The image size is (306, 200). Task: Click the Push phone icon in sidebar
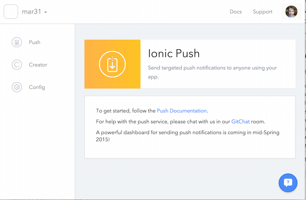[17, 42]
